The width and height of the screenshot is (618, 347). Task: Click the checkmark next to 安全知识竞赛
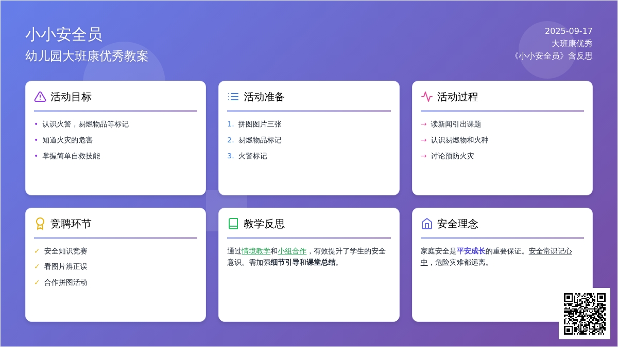[37, 251]
